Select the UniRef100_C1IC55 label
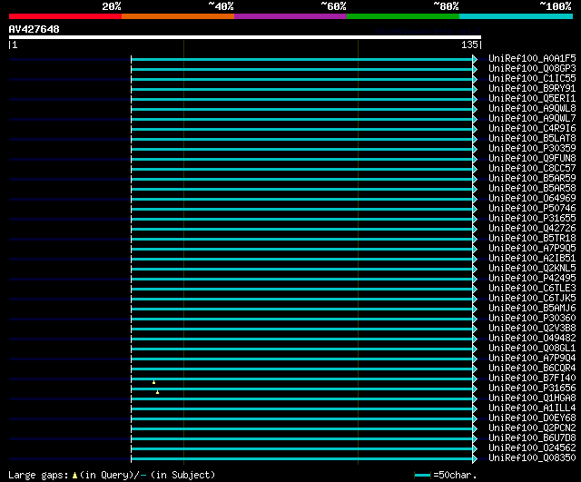Viewport: 581px width, 482px height. [532, 79]
